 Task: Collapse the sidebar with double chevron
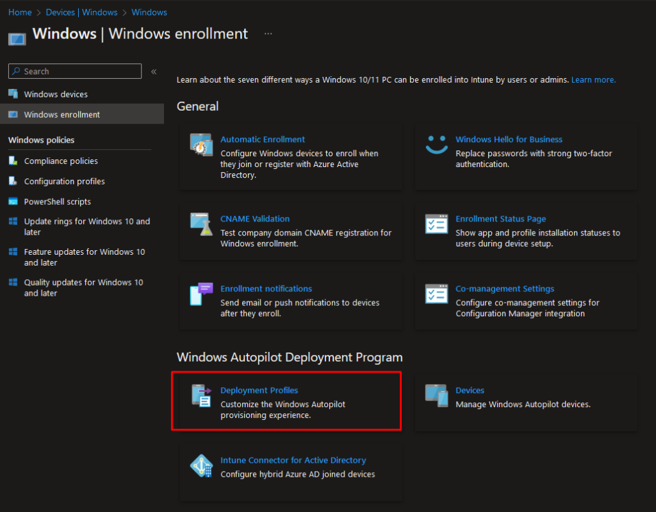154,72
